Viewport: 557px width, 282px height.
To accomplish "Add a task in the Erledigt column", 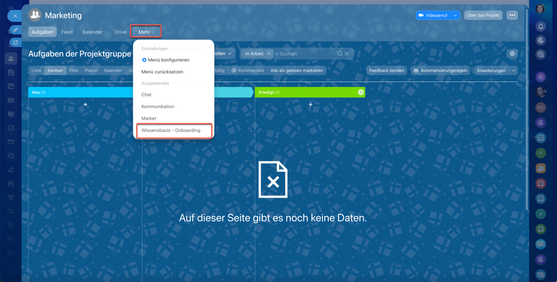I will point(311,105).
